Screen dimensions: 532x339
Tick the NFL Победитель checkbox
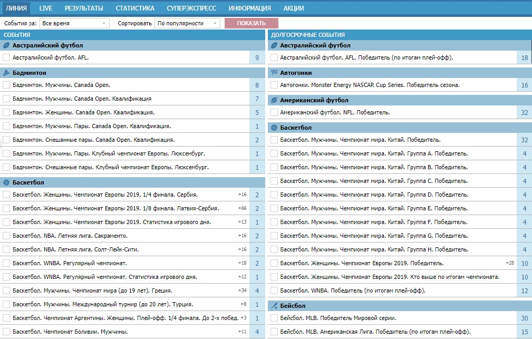point(274,112)
